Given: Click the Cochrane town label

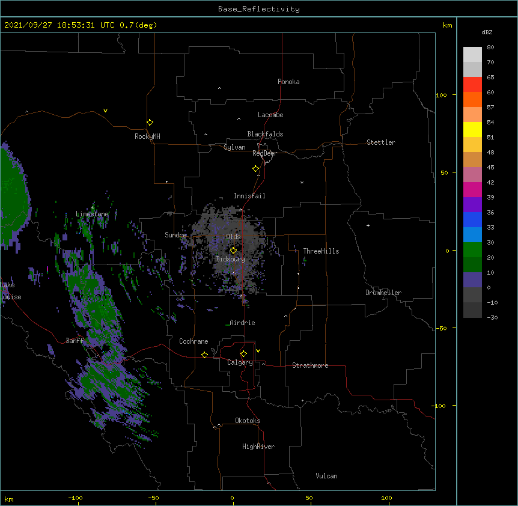Looking at the screenshot, I should [193, 341].
